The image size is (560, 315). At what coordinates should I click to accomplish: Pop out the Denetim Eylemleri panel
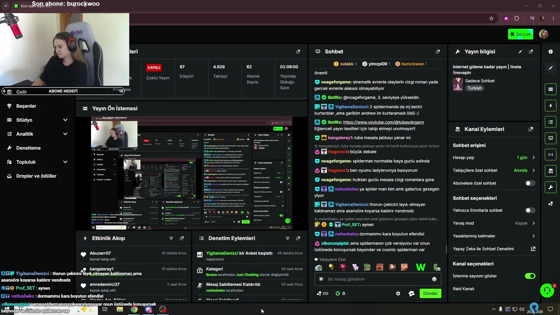point(298,238)
